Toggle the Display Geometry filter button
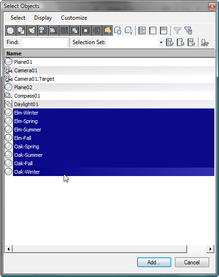219x277 pixels. [10, 31]
